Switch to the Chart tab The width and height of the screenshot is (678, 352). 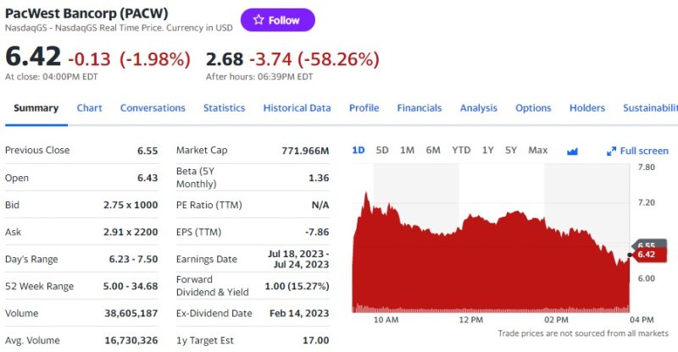[89, 108]
